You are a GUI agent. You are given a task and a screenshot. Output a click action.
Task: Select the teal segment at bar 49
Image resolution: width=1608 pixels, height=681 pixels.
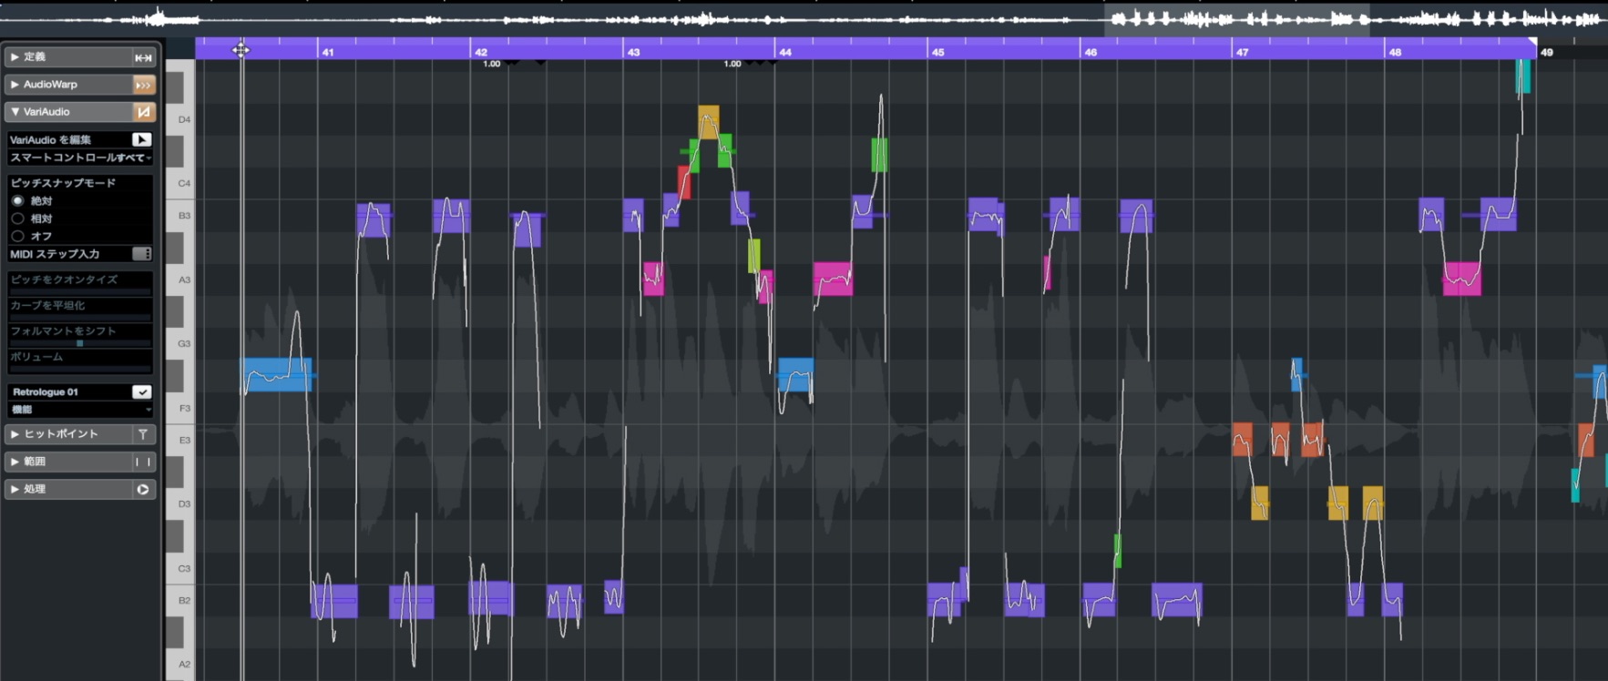(x=1523, y=76)
